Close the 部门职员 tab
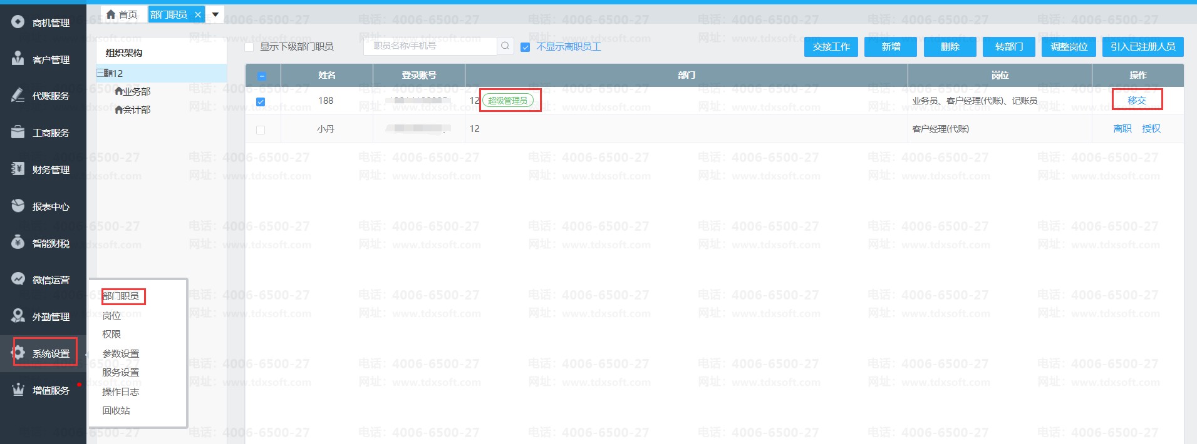This screenshot has height=444, width=1197. pyautogui.click(x=198, y=14)
